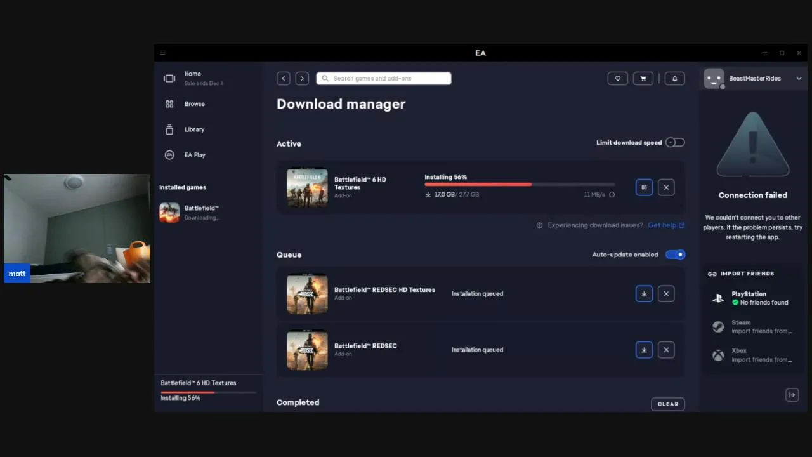Expand the BeastMasterRides account dropdown
This screenshot has height=457, width=812.
pyautogui.click(x=799, y=79)
